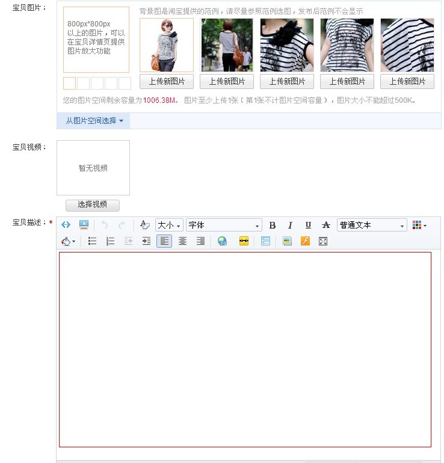Click the preview monitor icon
The width and height of the screenshot is (444, 463).
tap(84, 225)
